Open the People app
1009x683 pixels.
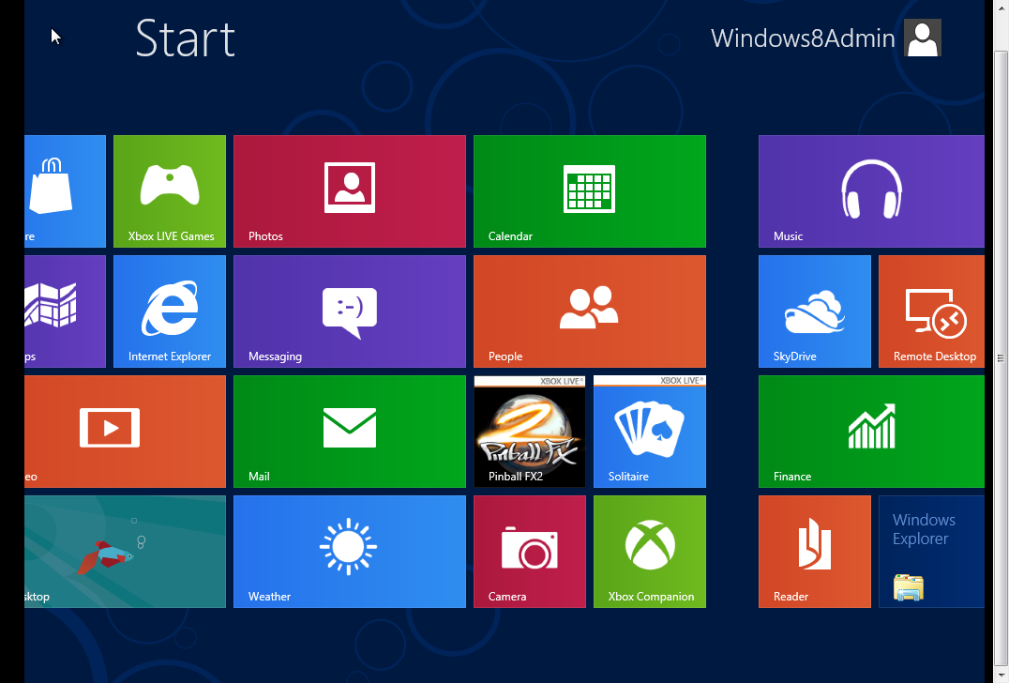pyautogui.click(x=589, y=311)
